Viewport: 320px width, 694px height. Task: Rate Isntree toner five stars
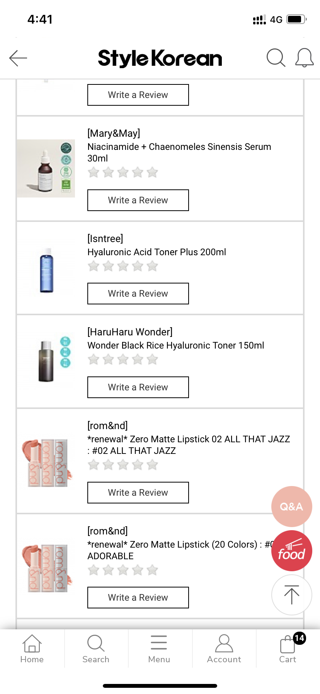(x=152, y=266)
